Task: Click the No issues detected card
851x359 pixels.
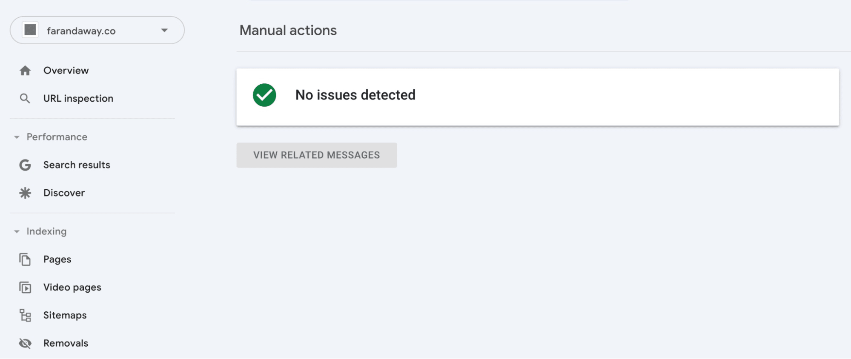Action: point(538,97)
